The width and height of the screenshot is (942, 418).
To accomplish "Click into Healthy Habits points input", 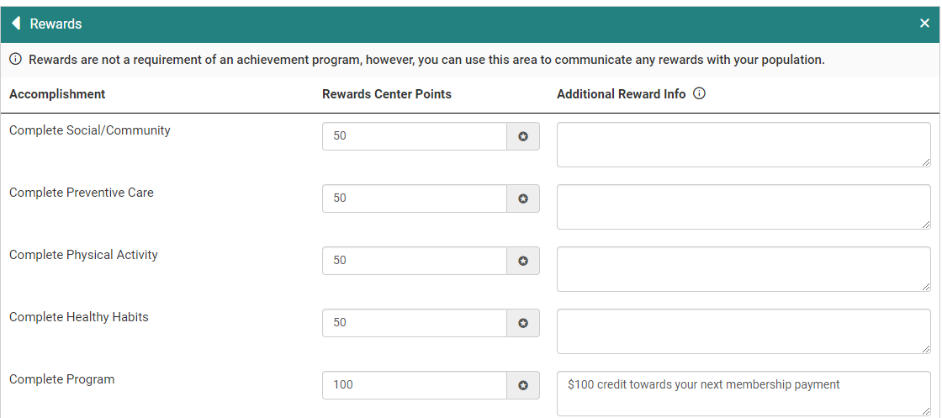I will pyautogui.click(x=414, y=323).
